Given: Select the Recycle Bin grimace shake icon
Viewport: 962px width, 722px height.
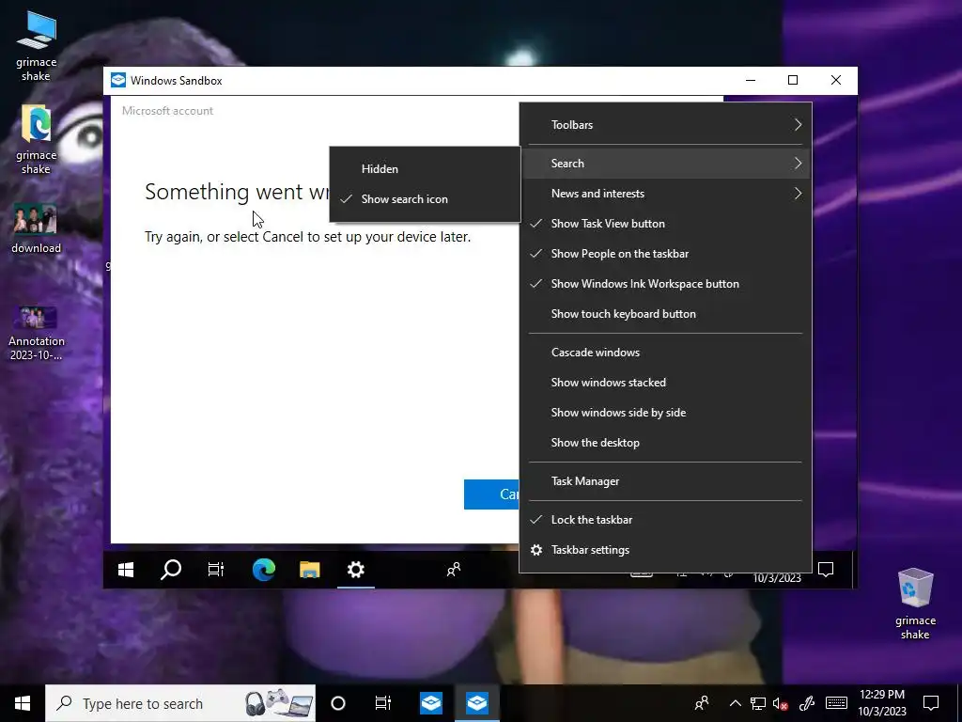Looking at the screenshot, I should (915, 604).
